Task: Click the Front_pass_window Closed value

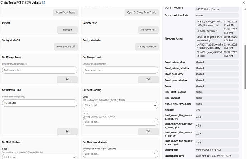Action: 217,80
